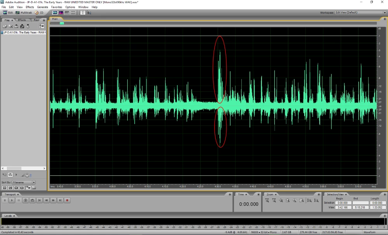The height and width of the screenshot is (235, 388).
Task: Select the Scrub tool with speaker cursor
Action: [x=89, y=13]
